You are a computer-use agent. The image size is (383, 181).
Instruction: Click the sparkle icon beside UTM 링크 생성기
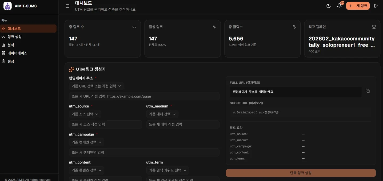tap(71, 69)
